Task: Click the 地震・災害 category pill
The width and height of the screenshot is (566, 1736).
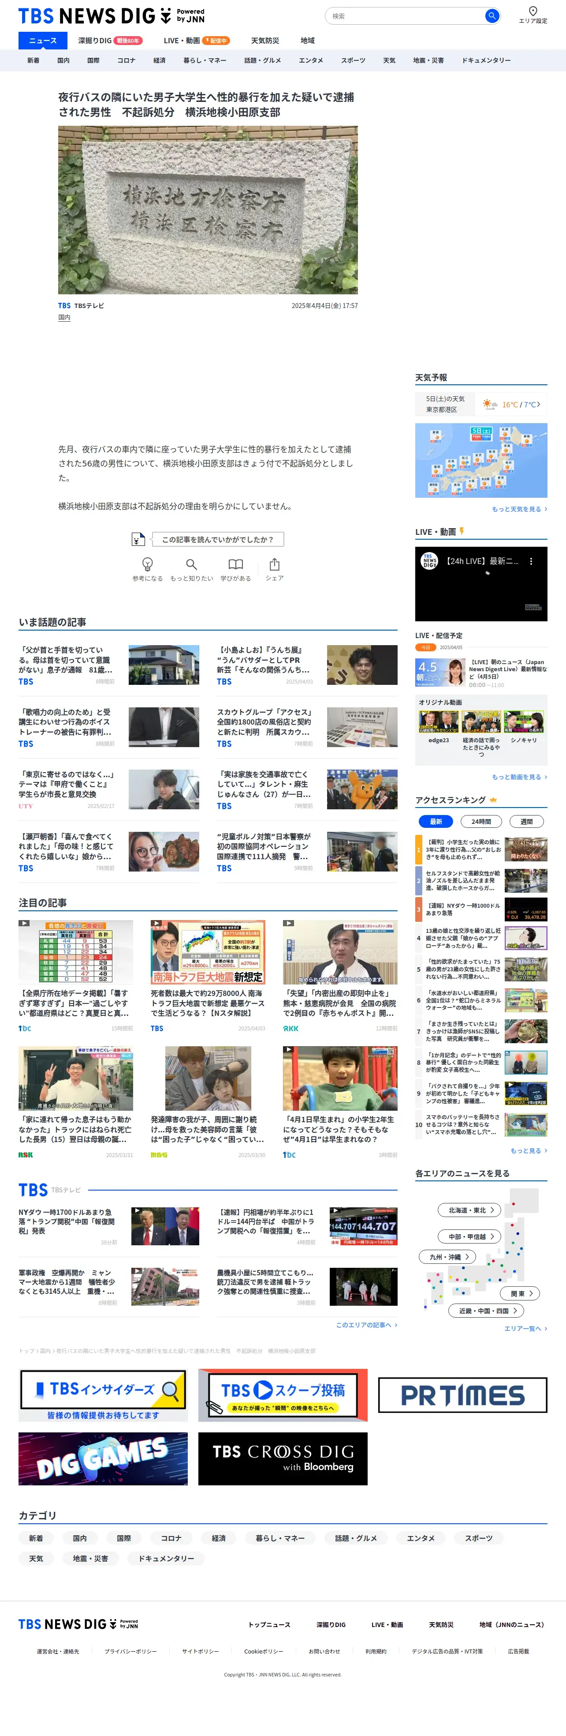Action: point(89,1559)
